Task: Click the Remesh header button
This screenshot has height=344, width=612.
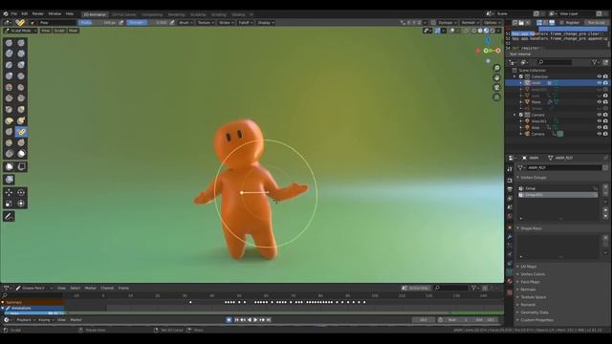Action: click(x=470, y=23)
